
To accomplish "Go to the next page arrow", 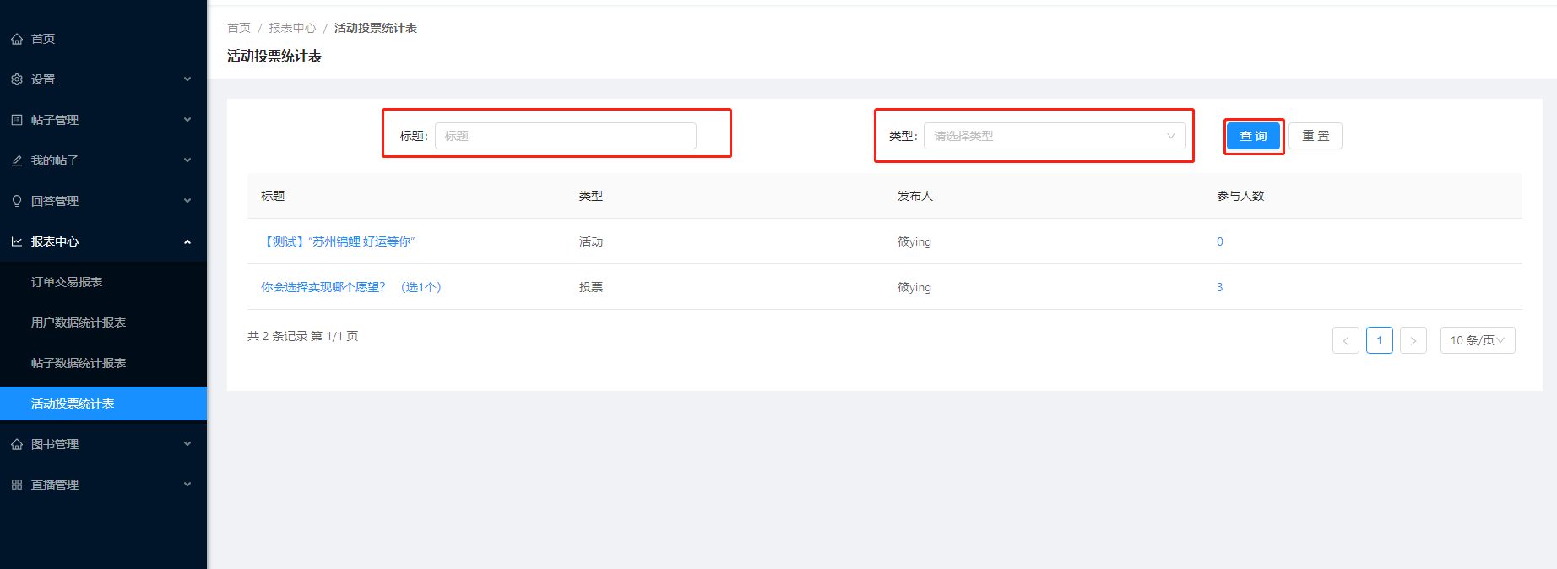I will point(1413,340).
